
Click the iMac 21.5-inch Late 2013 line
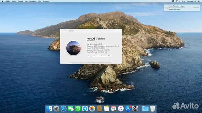(95, 44)
